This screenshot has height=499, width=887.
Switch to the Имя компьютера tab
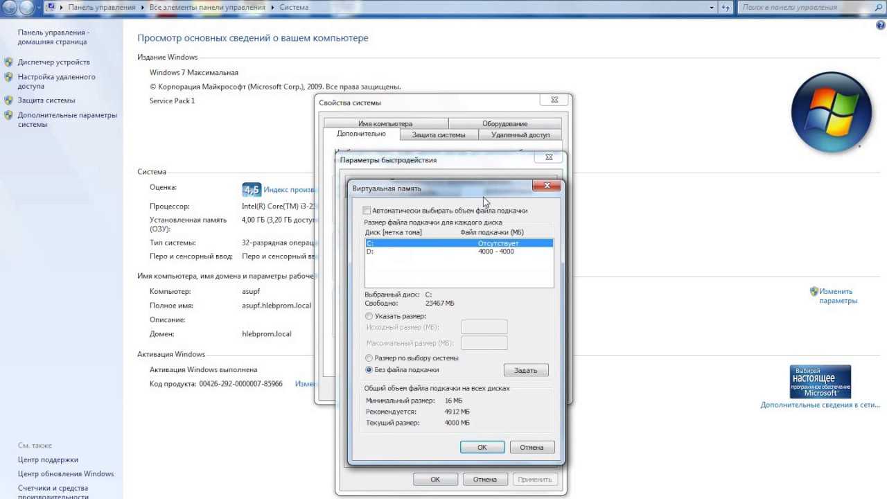385,123
